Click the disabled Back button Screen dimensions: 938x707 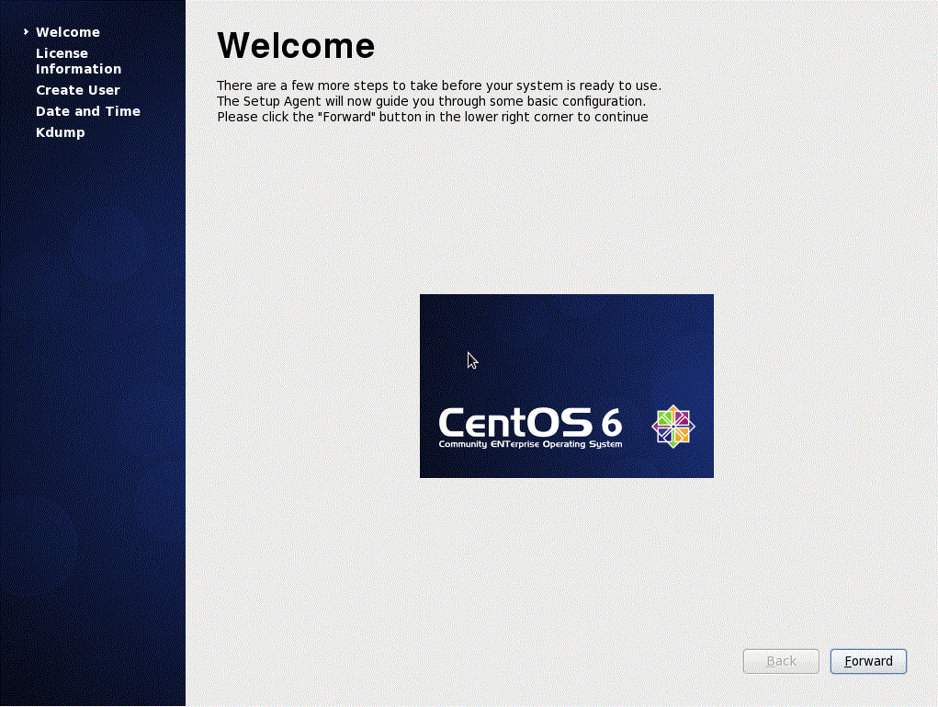(780, 661)
